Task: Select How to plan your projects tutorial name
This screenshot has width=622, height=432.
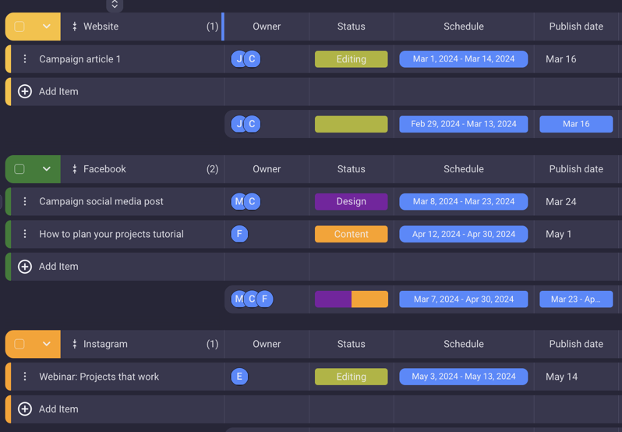Action: point(111,234)
